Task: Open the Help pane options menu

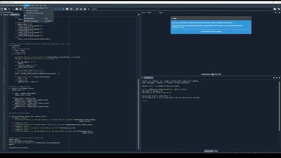Action: 279,13
